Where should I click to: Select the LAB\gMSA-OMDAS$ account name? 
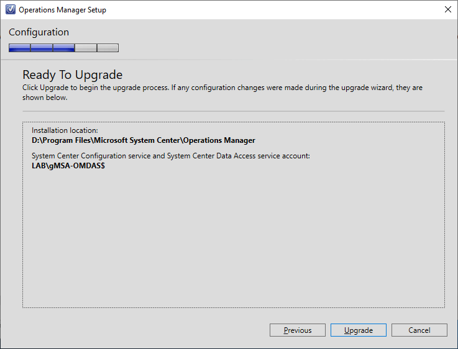[68, 166]
